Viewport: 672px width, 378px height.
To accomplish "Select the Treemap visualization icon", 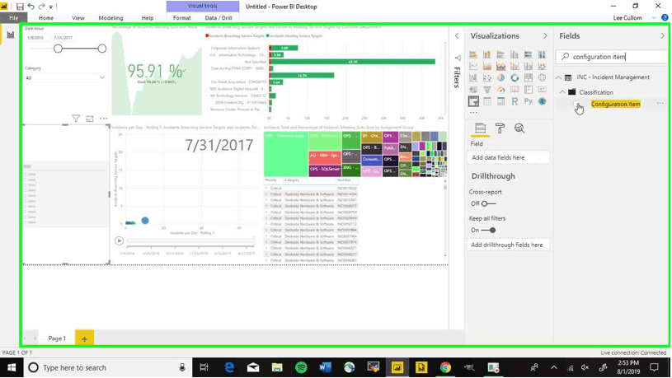I will [x=528, y=77].
